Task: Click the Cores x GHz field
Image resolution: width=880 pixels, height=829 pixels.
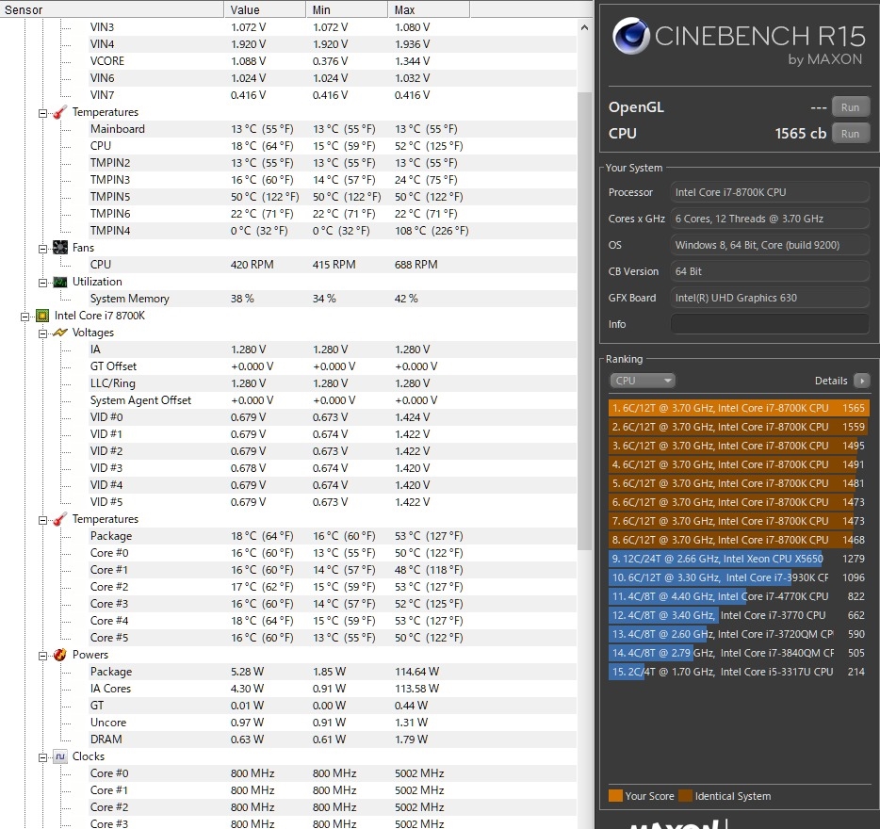Action: 770,219
